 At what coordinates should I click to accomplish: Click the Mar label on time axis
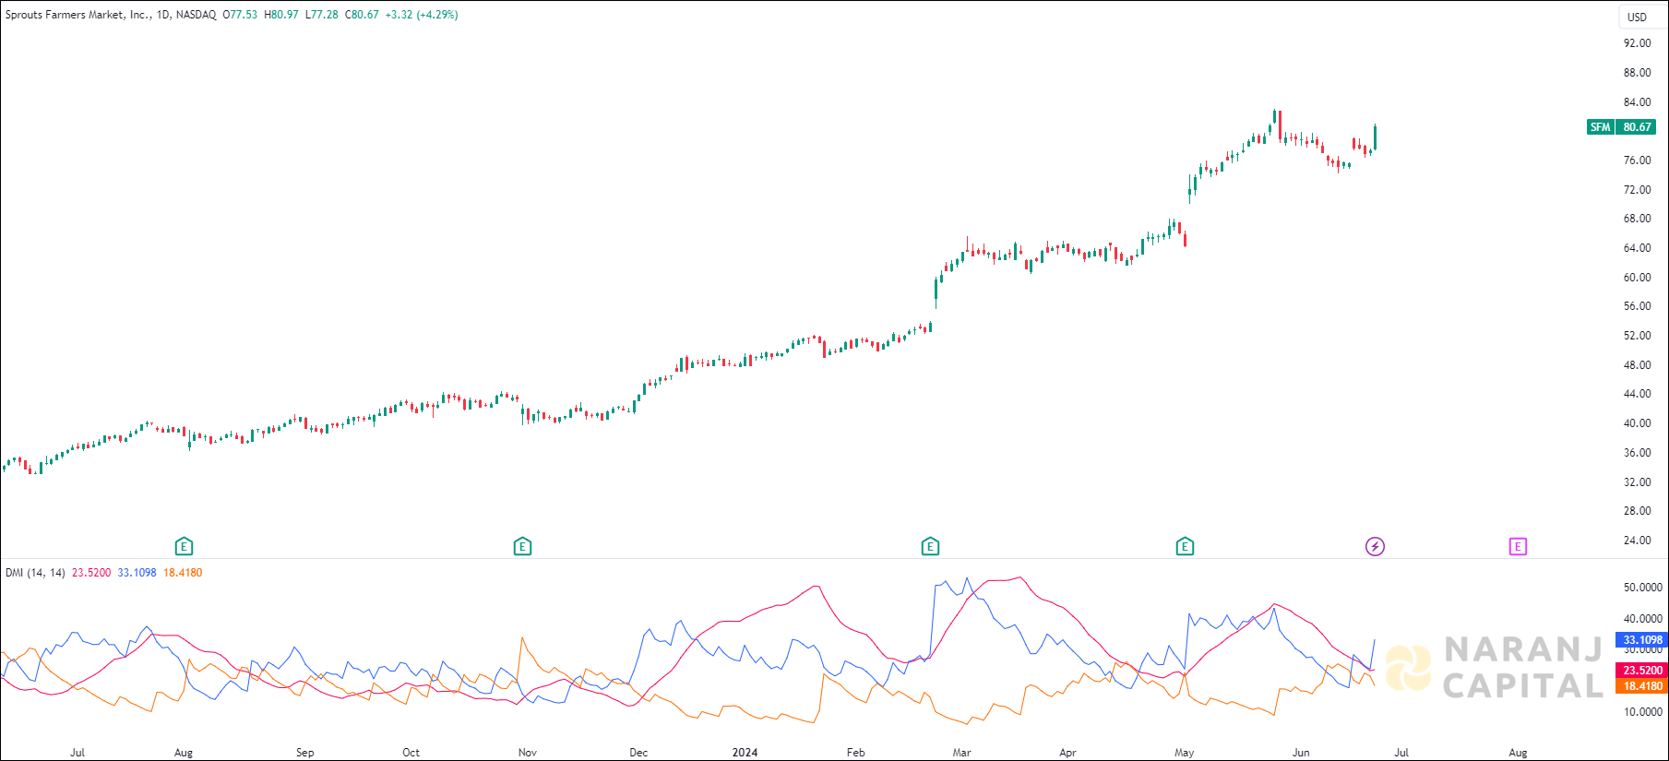tap(961, 753)
